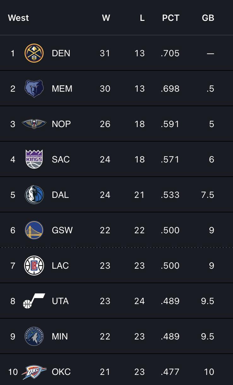Viewport: 233px width, 385px height.
Task: Open the DEN team name link
Action: pyautogui.click(x=61, y=53)
